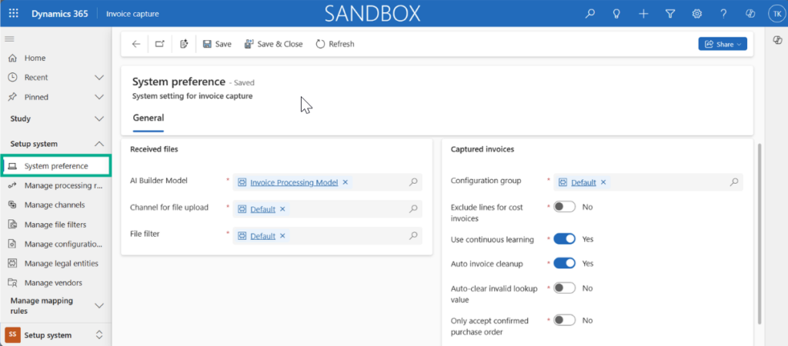788x346 pixels.
Task: Open Manage channels in sidebar
Action: coord(55,205)
